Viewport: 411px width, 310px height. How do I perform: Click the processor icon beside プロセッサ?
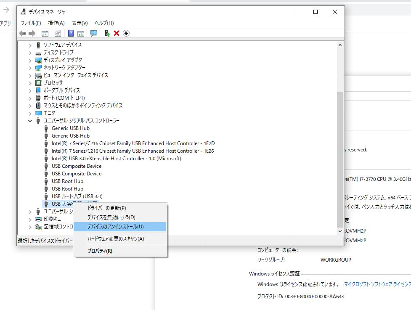pyautogui.click(x=38, y=82)
